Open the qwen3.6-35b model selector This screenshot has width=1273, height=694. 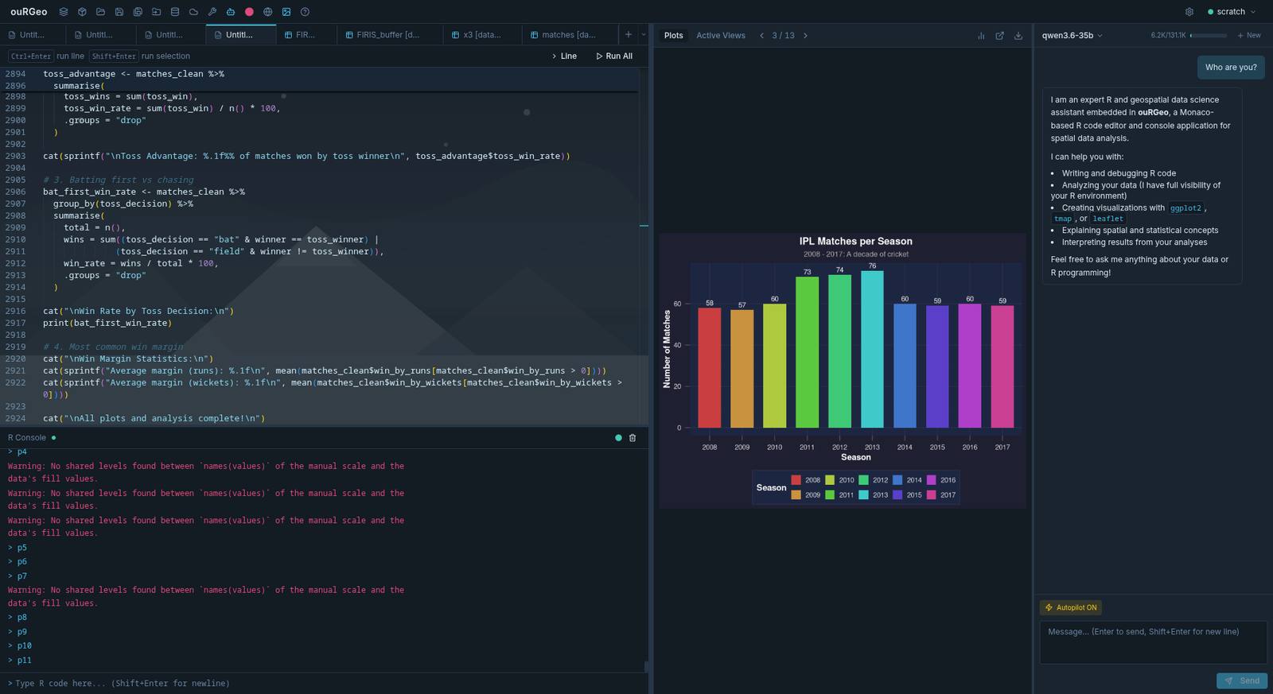(x=1073, y=36)
